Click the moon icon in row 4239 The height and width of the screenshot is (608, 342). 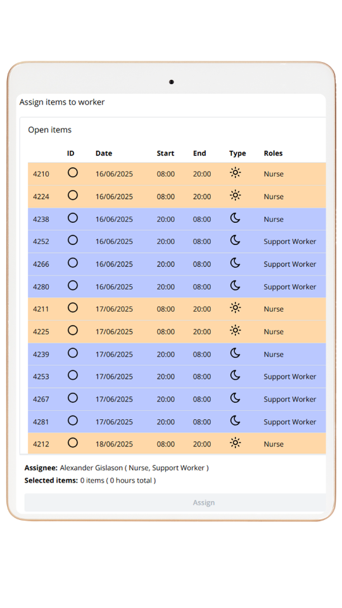point(235,353)
